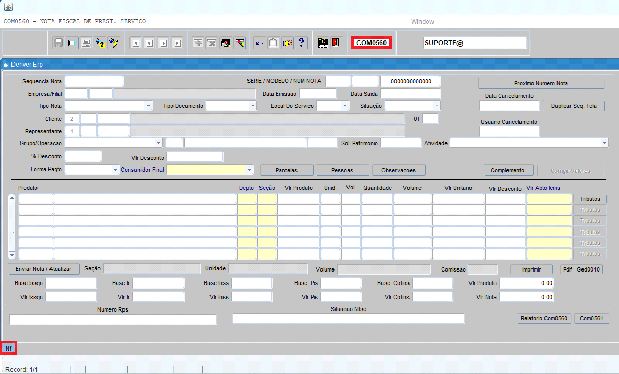Select the Nf tab at bottom
Viewport: 619px width, 374px height.
click(9, 349)
